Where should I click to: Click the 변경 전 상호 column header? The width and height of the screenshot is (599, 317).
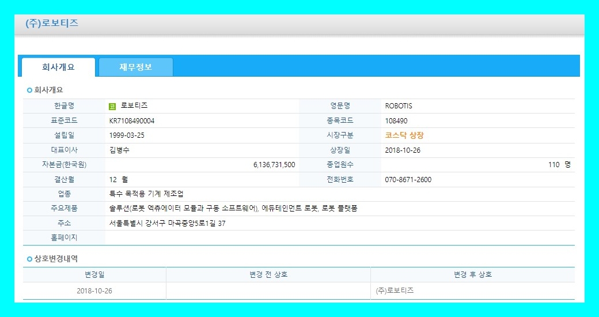pos(268,274)
